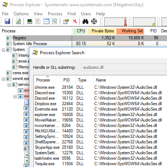Open the File menu
Image resolution: width=167 pixels, height=167 pixels.
tap(5, 14)
